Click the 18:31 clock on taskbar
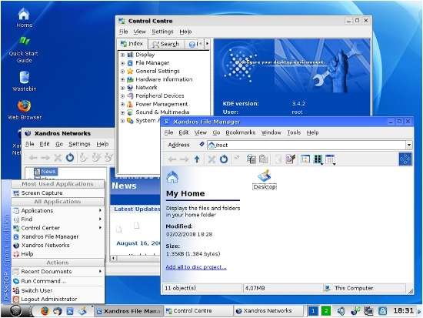 [403, 311]
